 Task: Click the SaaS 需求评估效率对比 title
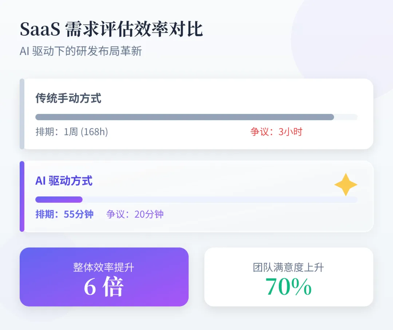111,29
